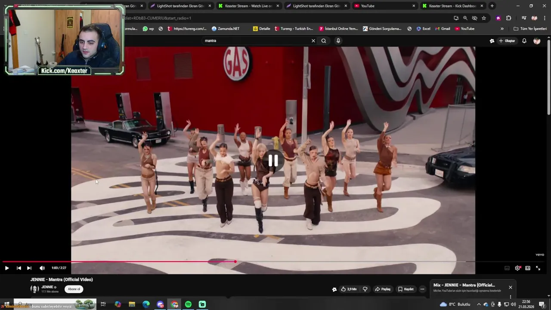Open the YouTube bookmark
The width and height of the screenshot is (551, 310).
[464, 29]
